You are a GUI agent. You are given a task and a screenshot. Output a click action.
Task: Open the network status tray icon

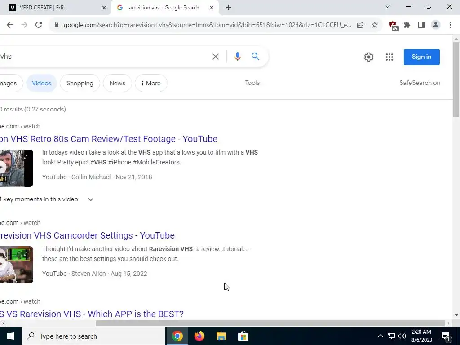coord(391,336)
